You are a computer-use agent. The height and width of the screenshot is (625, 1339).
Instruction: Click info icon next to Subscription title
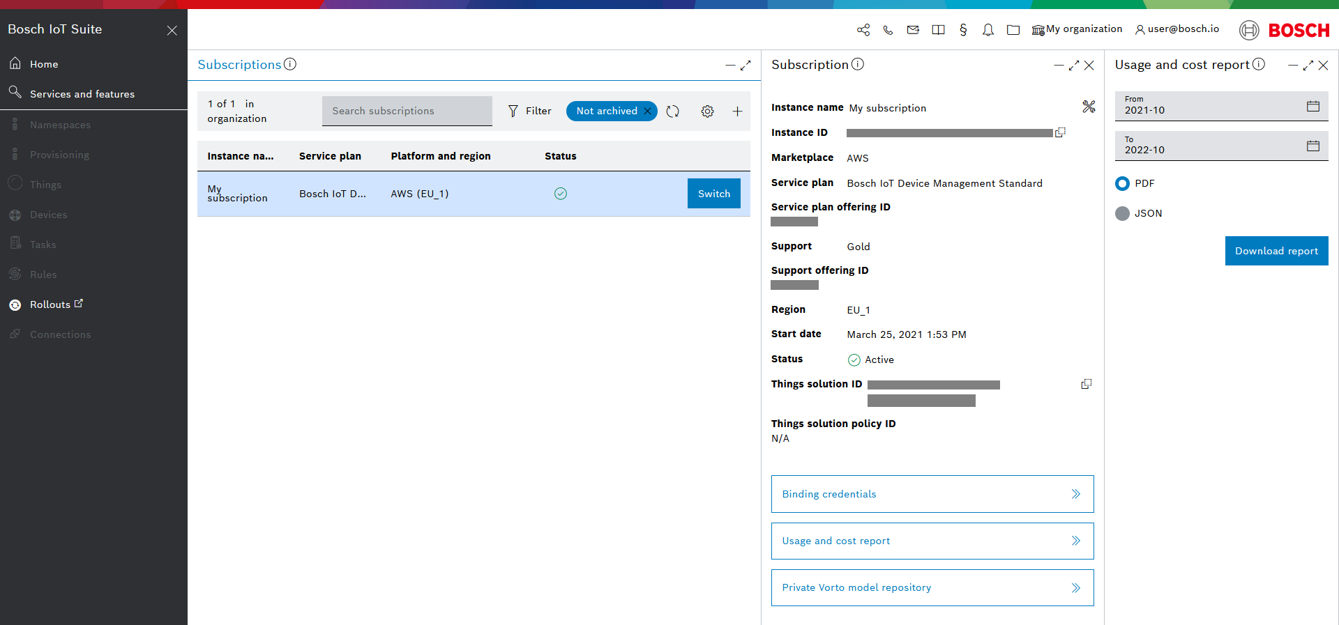[858, 64]
